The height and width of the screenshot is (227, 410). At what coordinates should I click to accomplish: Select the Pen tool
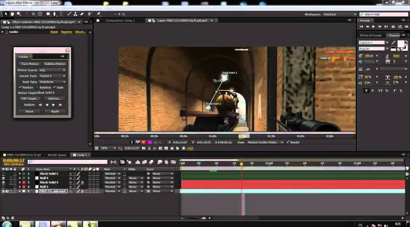(x=54, y=14)
